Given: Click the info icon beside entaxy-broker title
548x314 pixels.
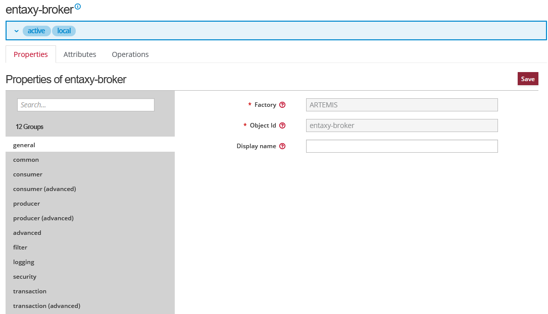Looking at the screenshot, I should click(x=78, y=7).
